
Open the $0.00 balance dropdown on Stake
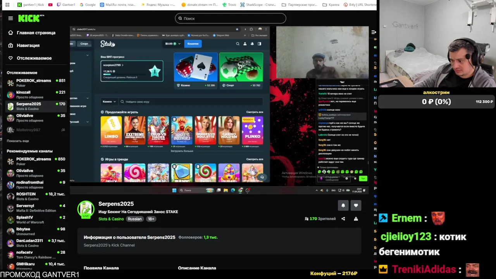(x=173, y=44)
